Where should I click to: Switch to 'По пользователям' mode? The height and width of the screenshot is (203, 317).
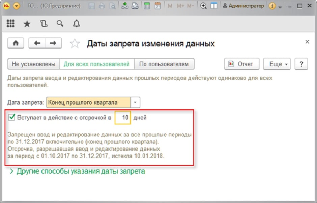[164, 64]
